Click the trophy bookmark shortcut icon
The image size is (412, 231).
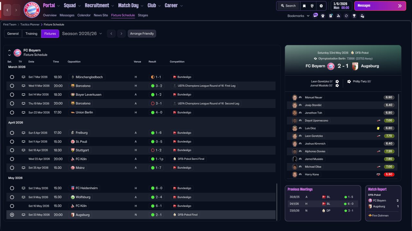click(x=354, y=16)
